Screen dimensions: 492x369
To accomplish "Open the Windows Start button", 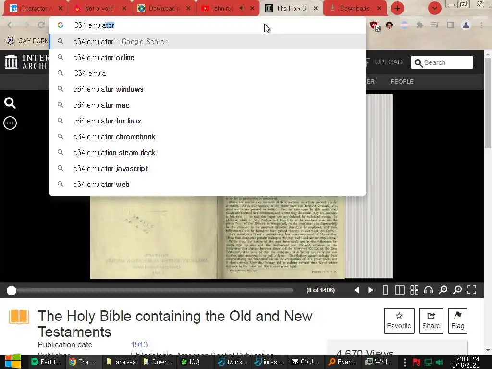I will 13,362.
